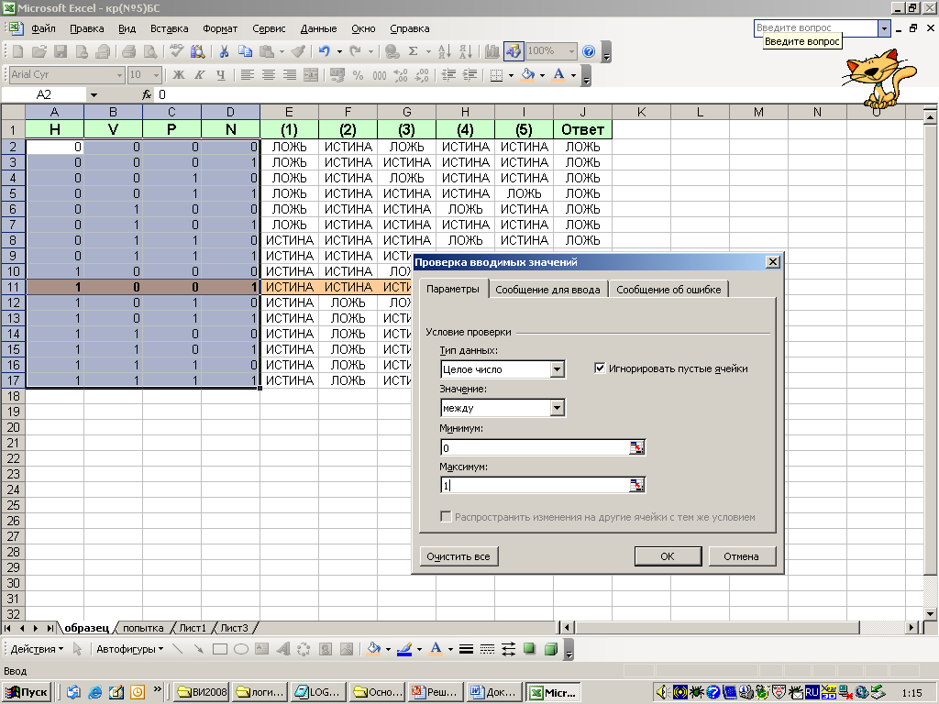Screen dimensions: 939x704
Task: Click the Fill Color paint bucket in formatting toolbar
Action: [527, 75]
